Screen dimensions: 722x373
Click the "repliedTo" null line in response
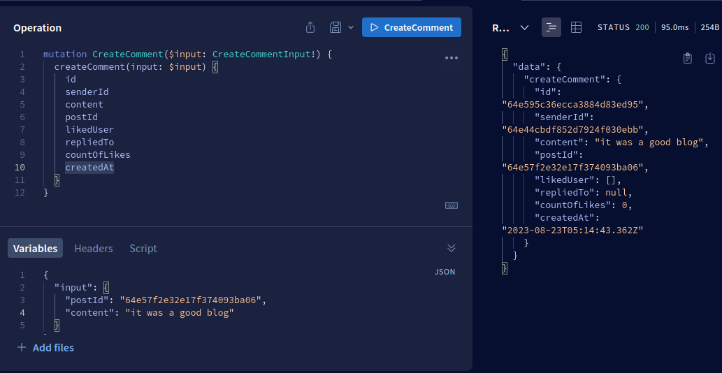point(584,192)
